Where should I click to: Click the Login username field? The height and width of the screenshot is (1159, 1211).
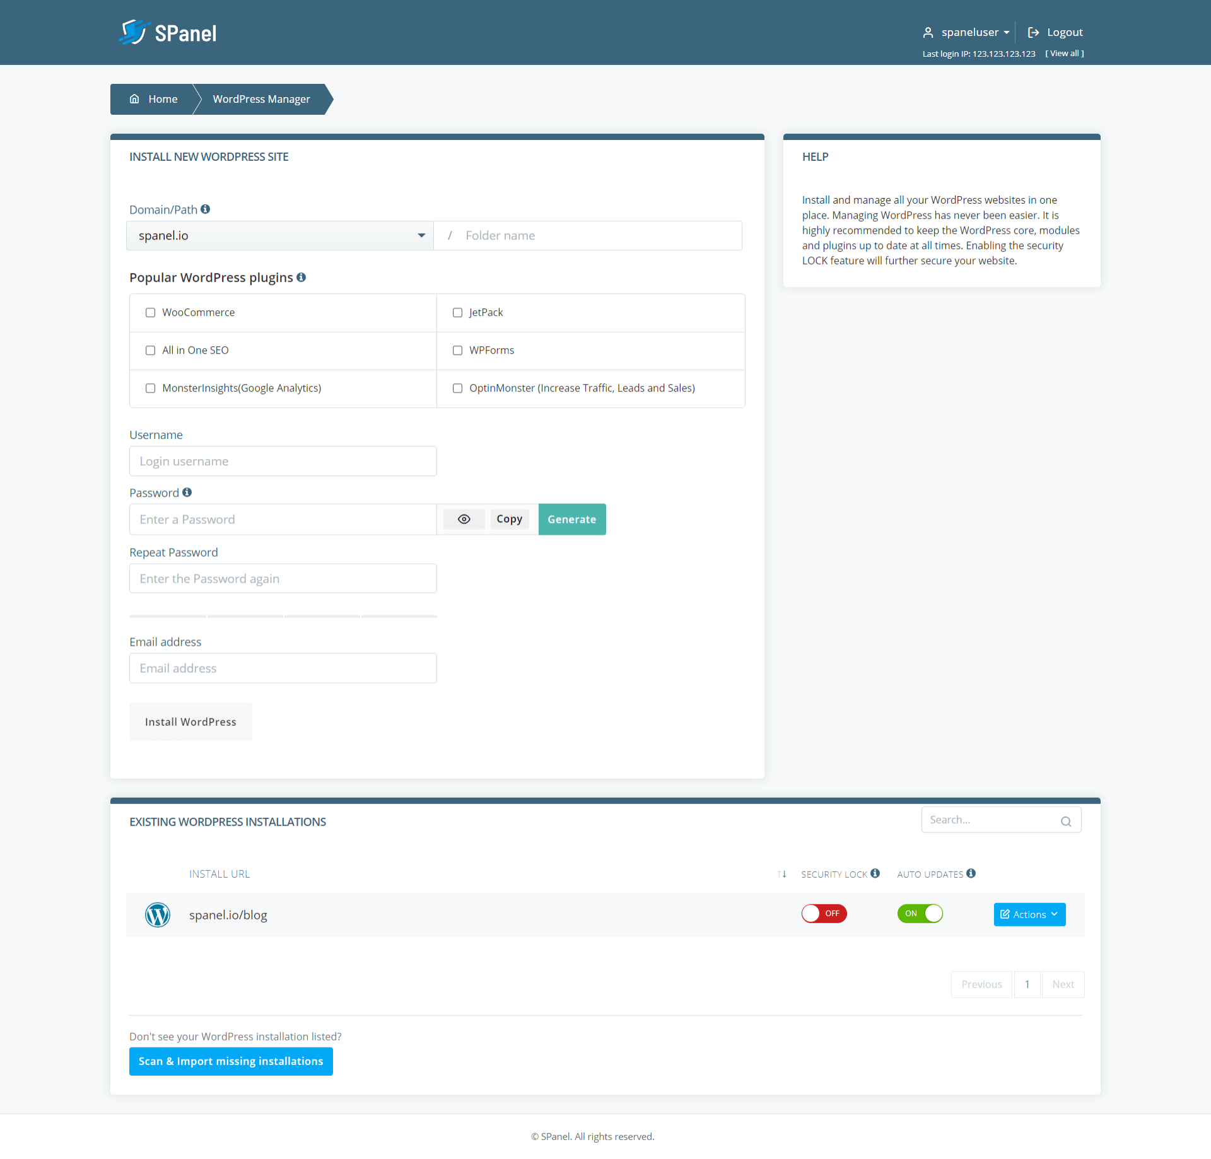pyautogui.click(x=283, y=461)
